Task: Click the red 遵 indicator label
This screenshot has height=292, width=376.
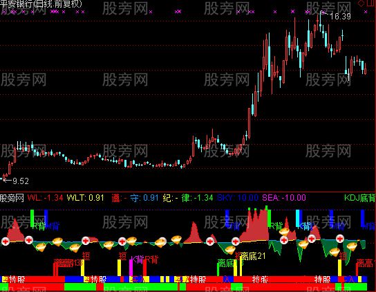Action: click(x=115, y=198)
